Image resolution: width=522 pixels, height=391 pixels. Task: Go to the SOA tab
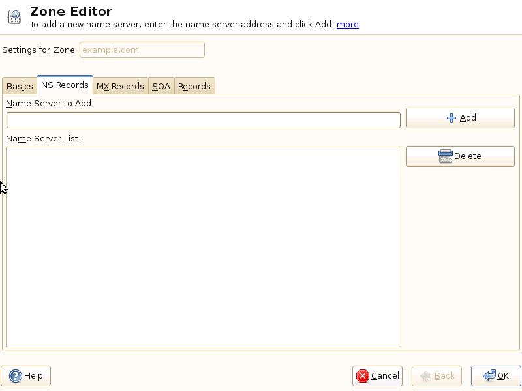tap(161, 86)
